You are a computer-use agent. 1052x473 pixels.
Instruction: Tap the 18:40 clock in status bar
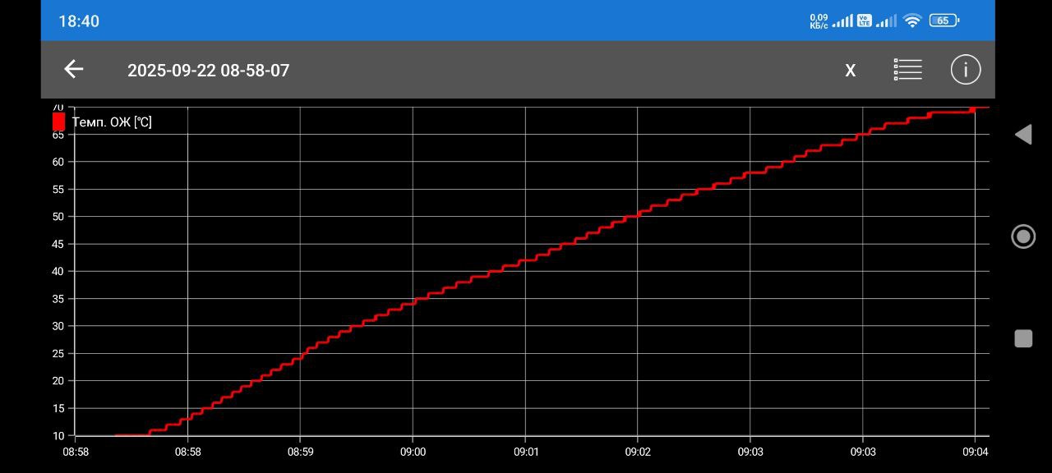pos(79,21)
